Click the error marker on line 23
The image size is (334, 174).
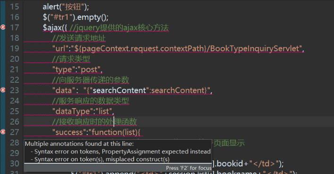3,90
